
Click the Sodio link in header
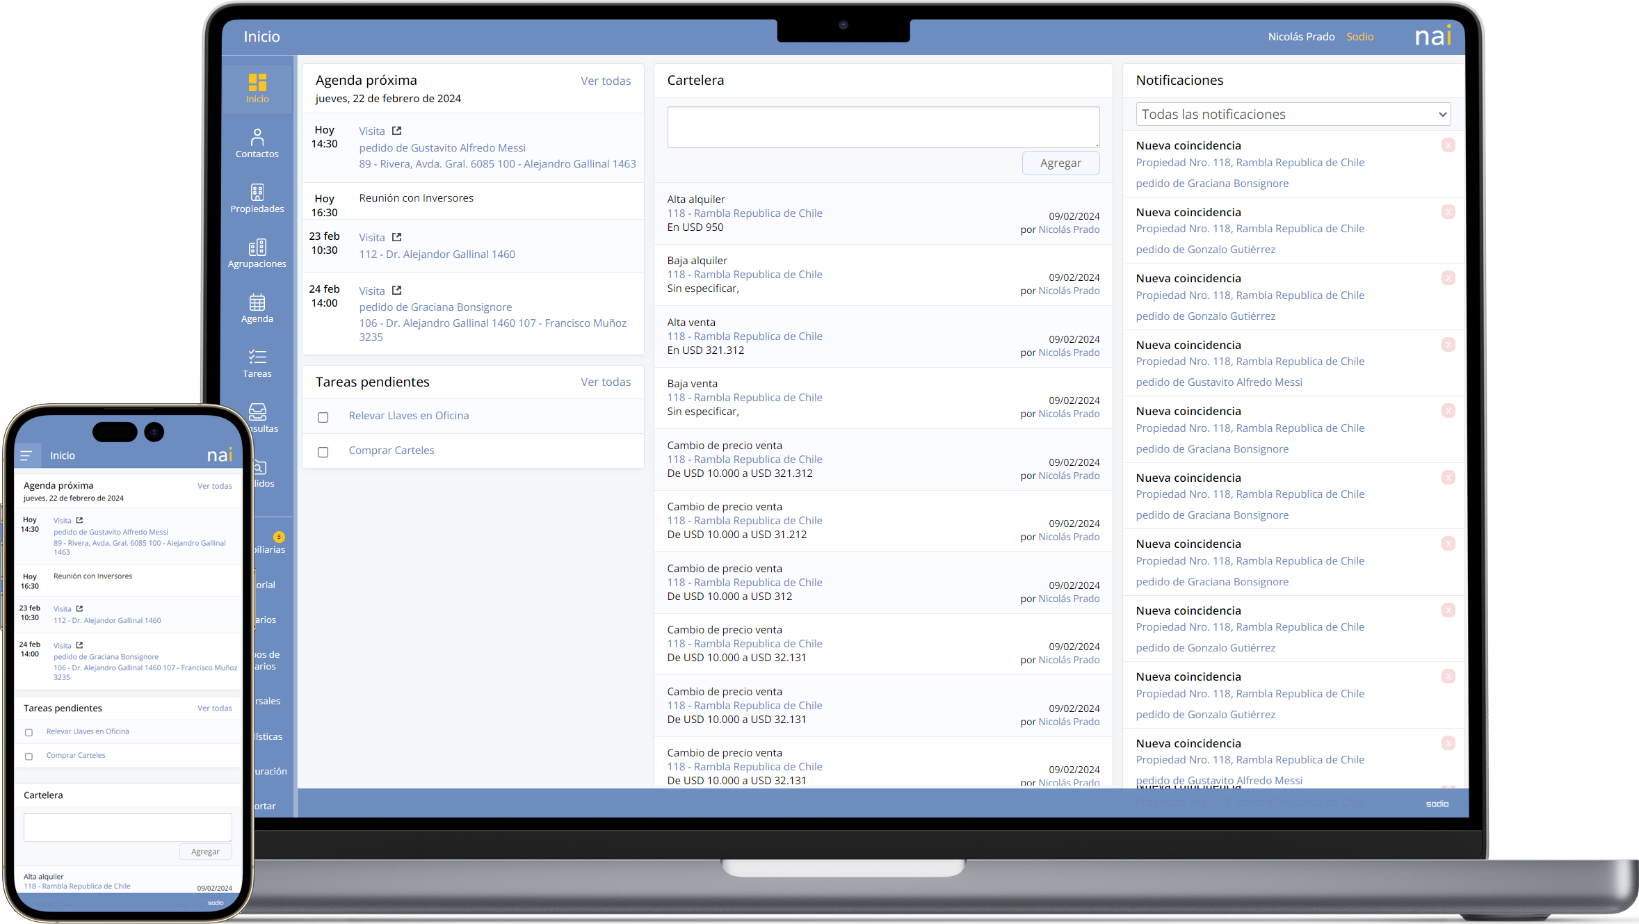tap(1359, 37)
